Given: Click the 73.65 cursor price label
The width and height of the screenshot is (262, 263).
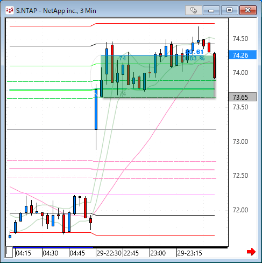Looking at the screenshot, I should [243, 97].
